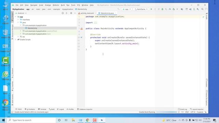Click MyApplication breadcrumb in navigation bar

click(x=18, y=9)
